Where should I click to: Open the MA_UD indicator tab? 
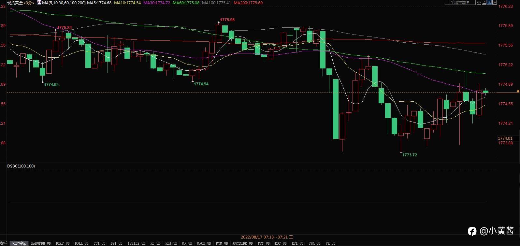tap(187, 243)
